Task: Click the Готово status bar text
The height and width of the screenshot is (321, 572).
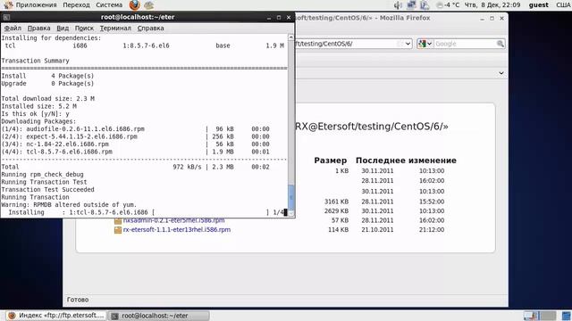Action: pyautogui.click(x=78, y=300)
